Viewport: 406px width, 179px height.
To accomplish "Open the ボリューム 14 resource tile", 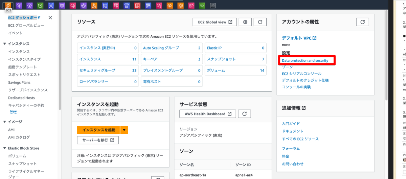I will tap(235, 70).
